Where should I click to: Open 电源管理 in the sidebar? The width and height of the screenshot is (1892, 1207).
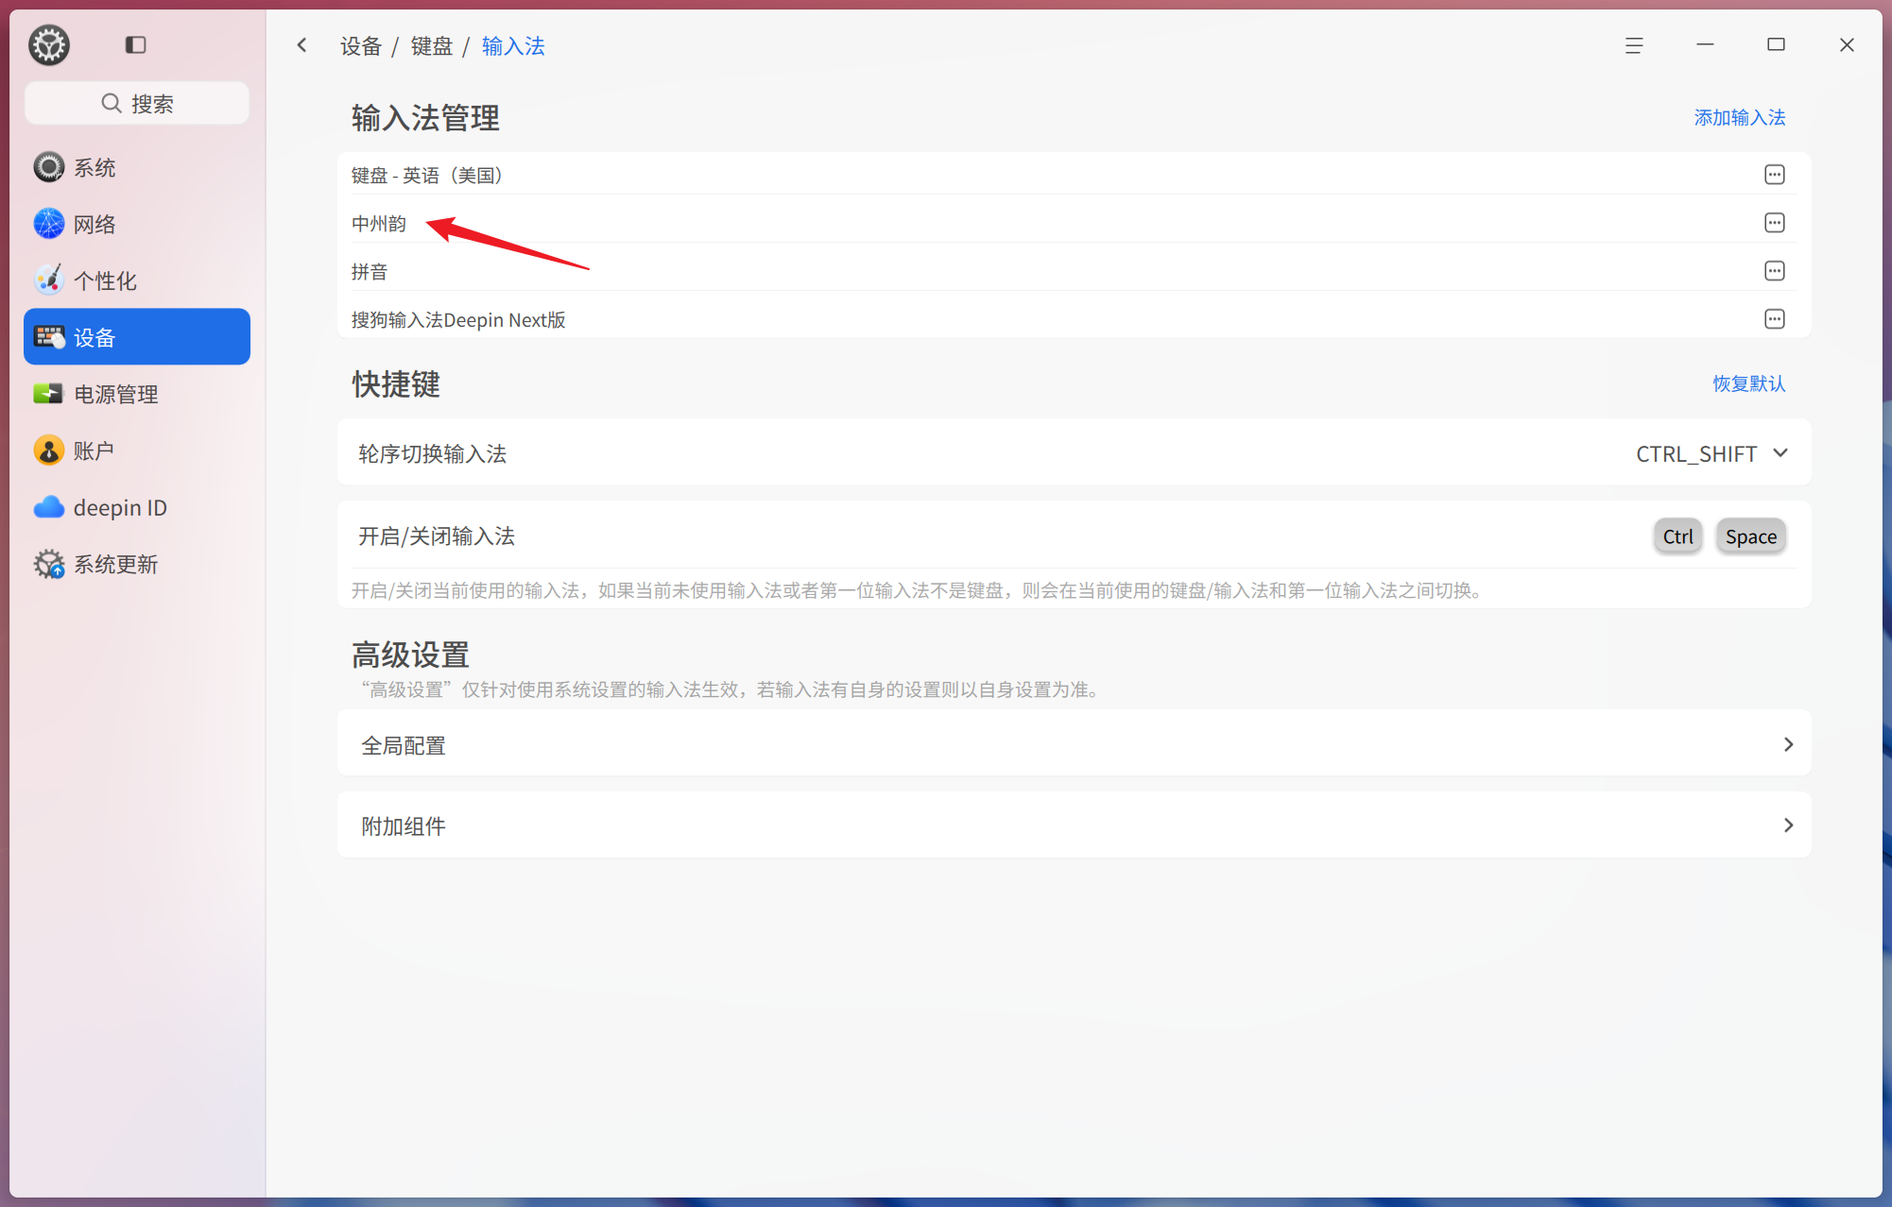coord(137,394)
